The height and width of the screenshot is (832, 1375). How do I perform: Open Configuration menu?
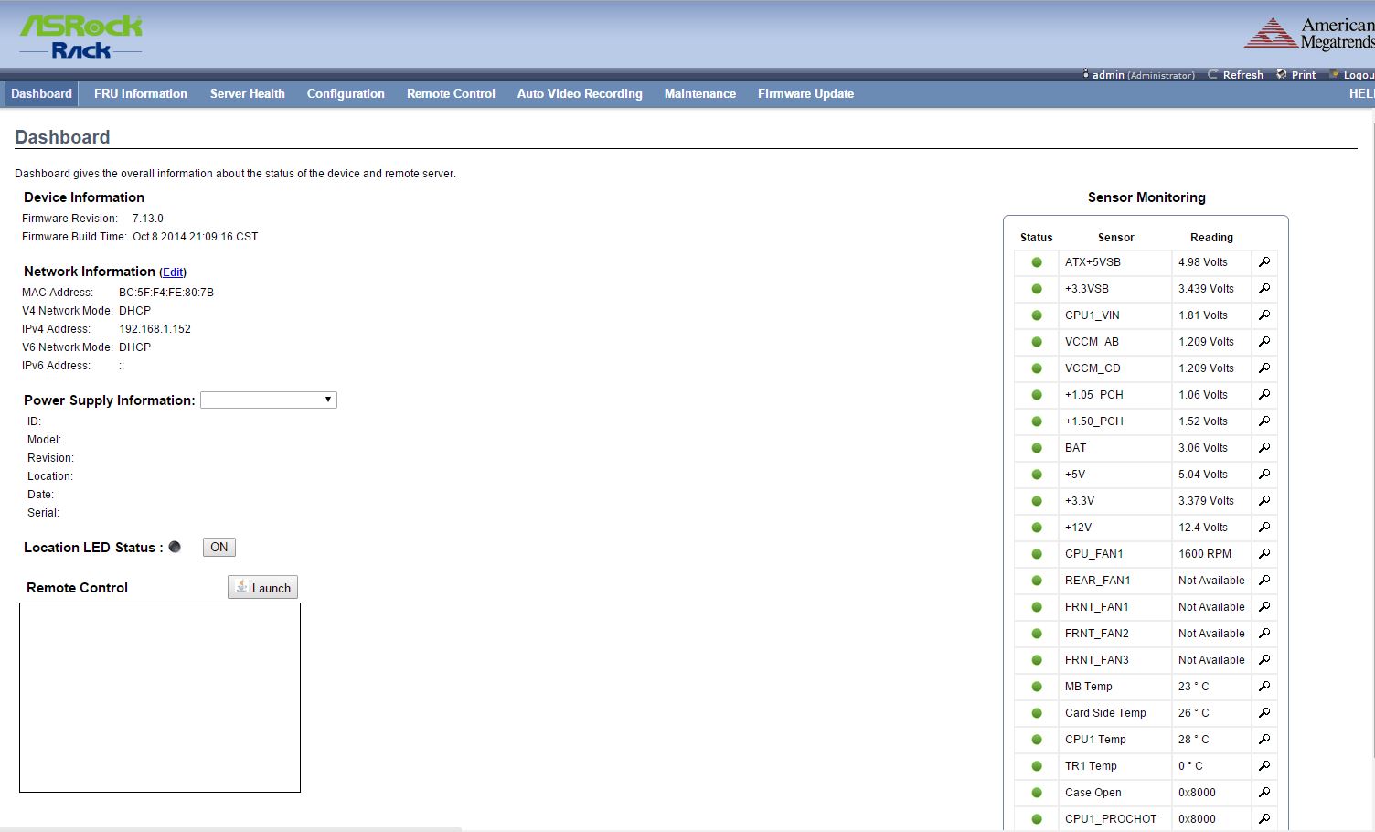[346, 93]
